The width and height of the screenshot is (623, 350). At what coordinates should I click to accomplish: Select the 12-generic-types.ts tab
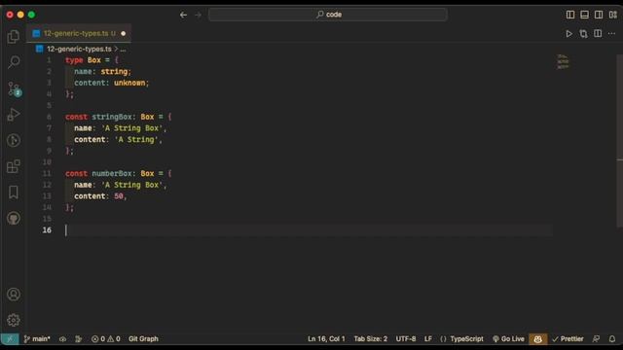tap(79, 33)
